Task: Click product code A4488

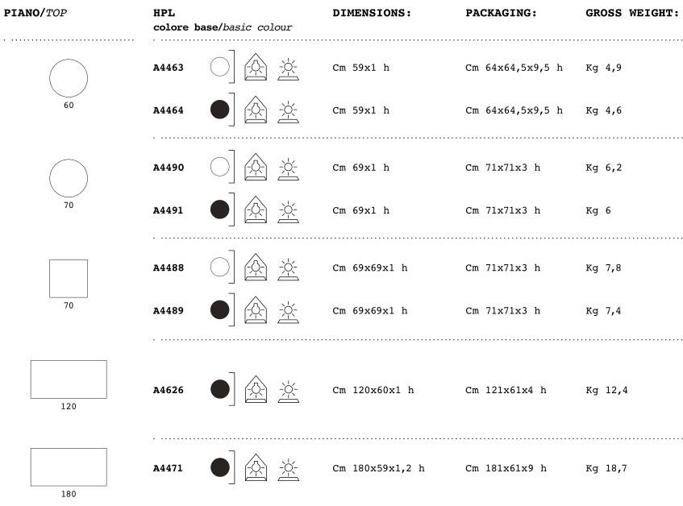Action: [x=169, y=268]
